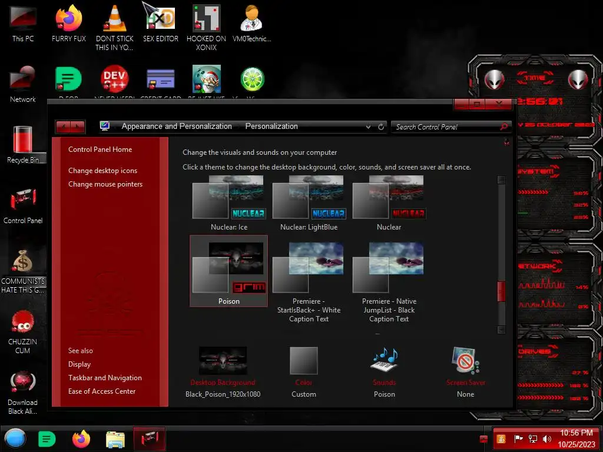Viewport: 603px width, 452px height.
Task: Click the help icon in Personalization
Action: click(507, 142)
